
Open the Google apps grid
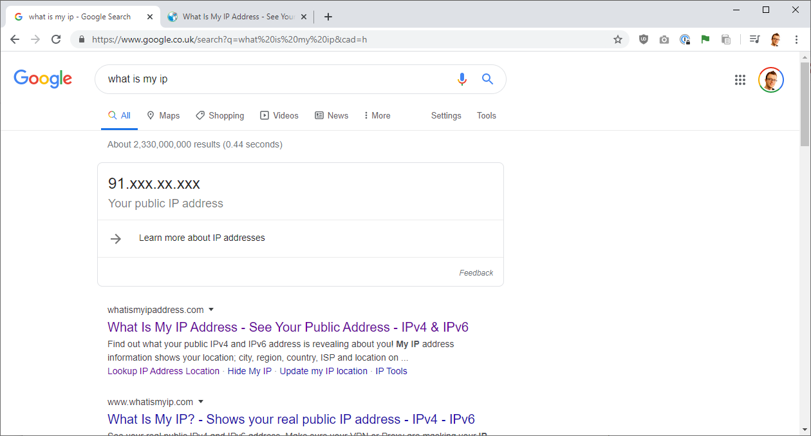pyautogui.click(x=740, y=80)
